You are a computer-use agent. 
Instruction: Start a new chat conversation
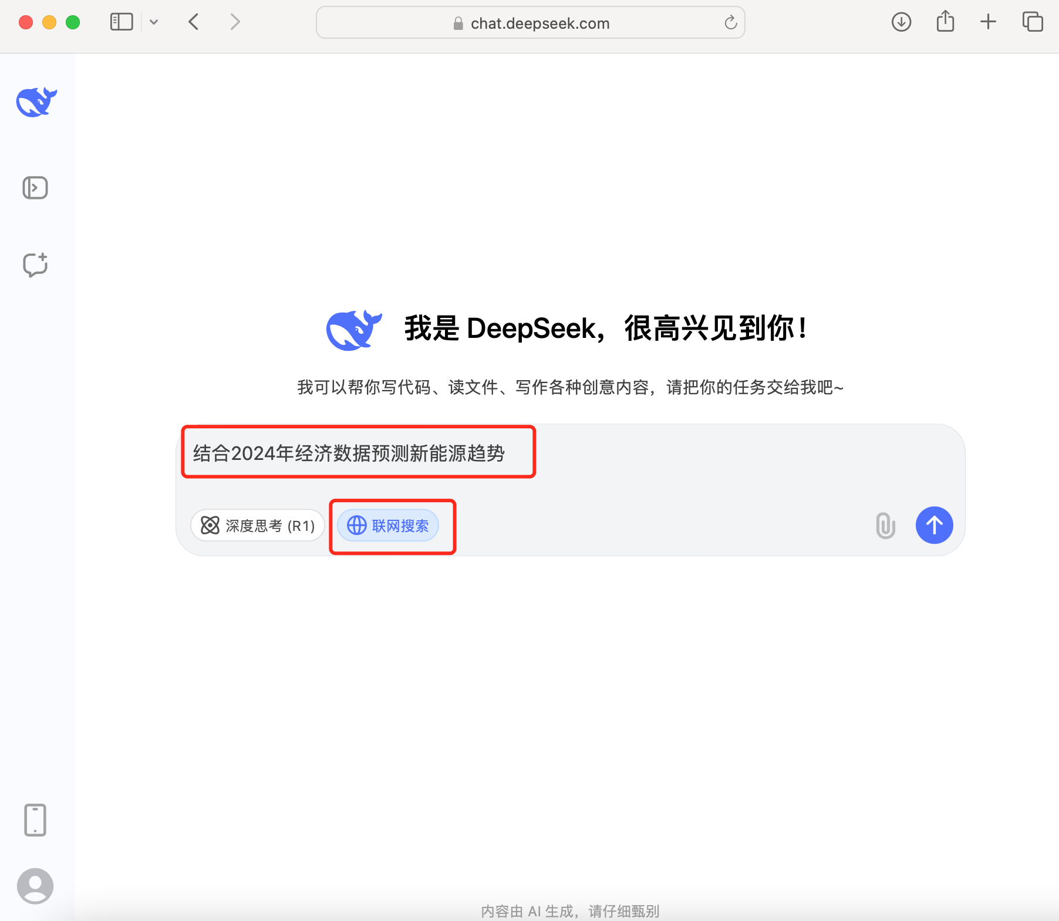click(35, 265)
